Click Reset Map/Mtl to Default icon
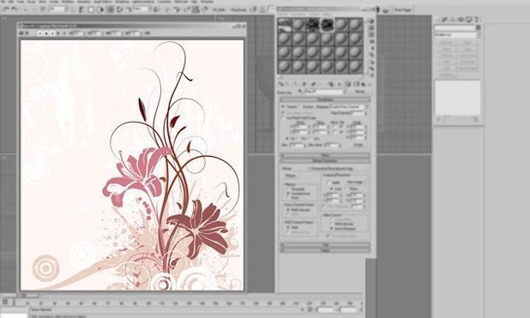530x318 pixels. click(x=304, y=84)
